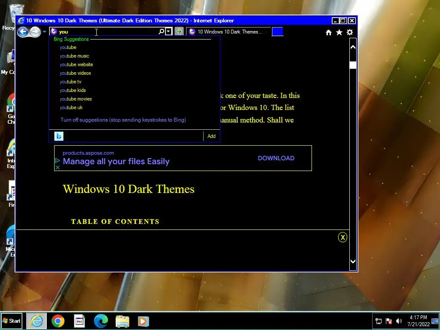The width and height of the screenshot is (440, 330).
Task: Click the network icon in system tray
Action: pyautogui.click(x=379, y=321)
